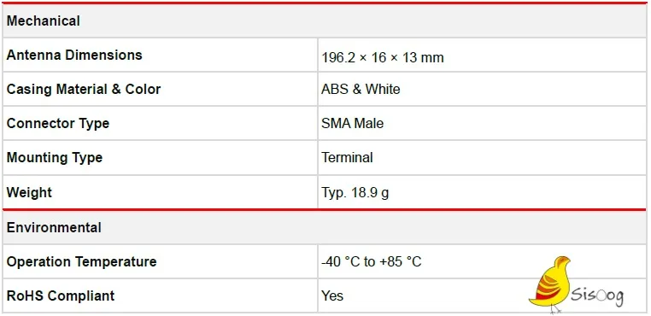Click the Antenna Dimensions label
Viewport: 651px width, 316px height.
click(x=74, y=55)
